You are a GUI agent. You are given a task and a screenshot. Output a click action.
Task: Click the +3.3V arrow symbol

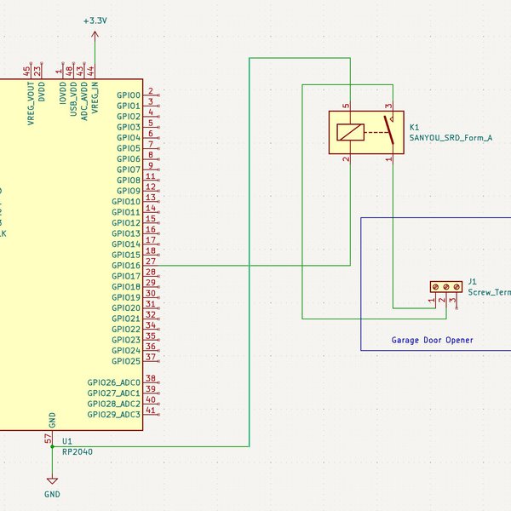tap(95, 35)
